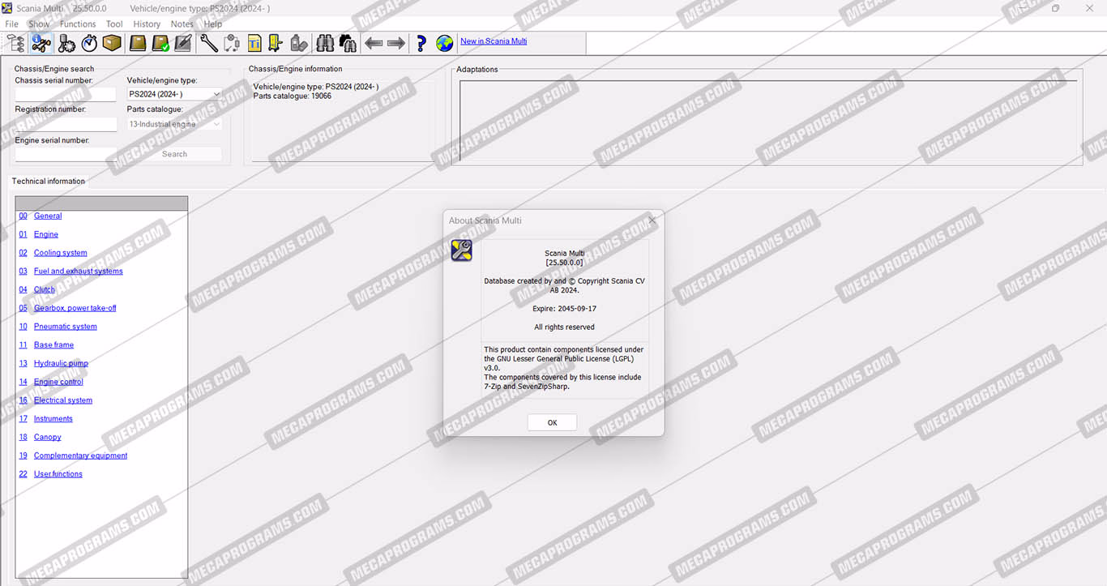This screenshot has height=586, width=1107.
Task: Open the User functions link
Action: [58, 474]
